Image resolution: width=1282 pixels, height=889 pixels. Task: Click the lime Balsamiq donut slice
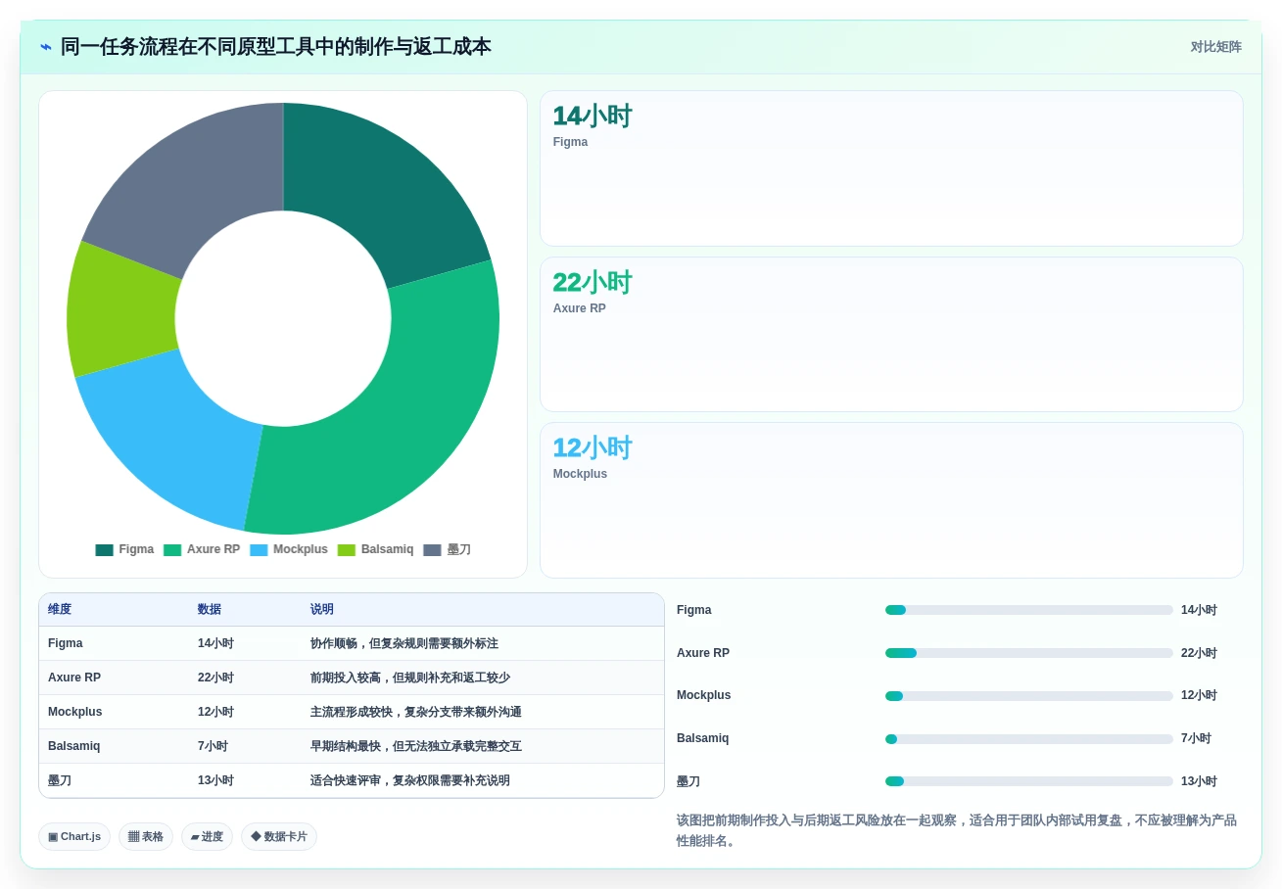point(122,311)
